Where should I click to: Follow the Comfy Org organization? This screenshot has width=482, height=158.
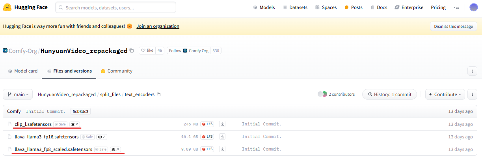[189, 51]
